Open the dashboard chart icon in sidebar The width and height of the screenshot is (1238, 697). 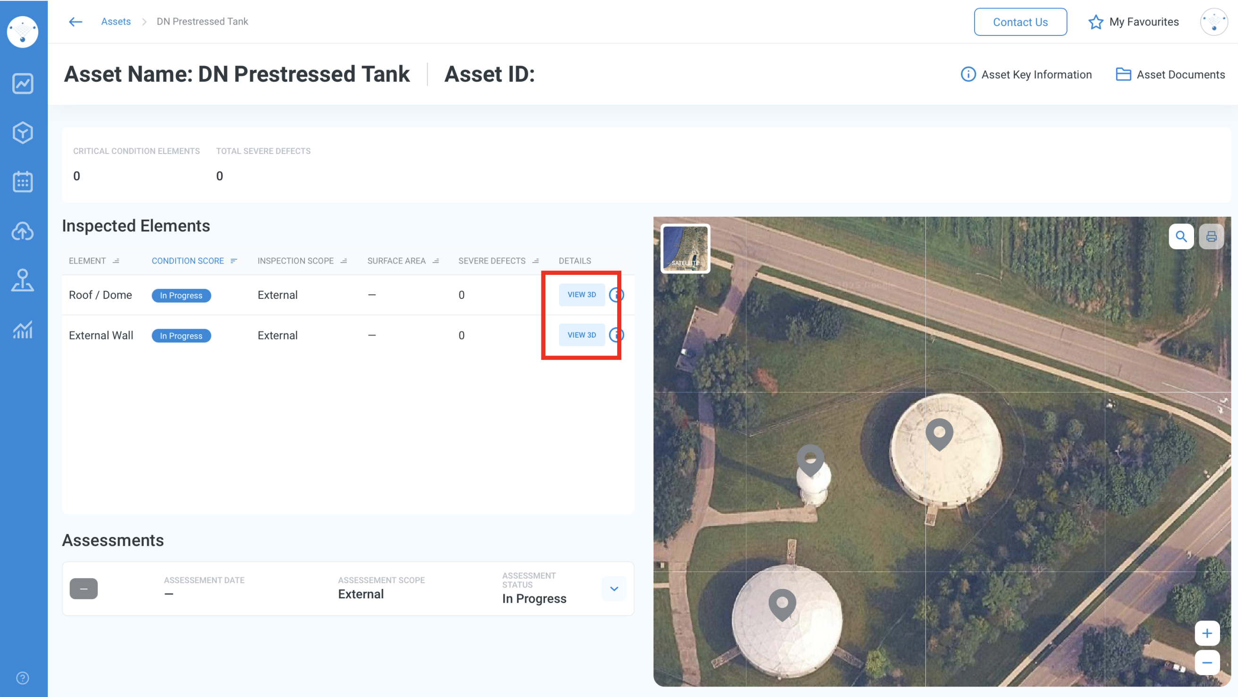pyautogui.click(x=23, y=84)
